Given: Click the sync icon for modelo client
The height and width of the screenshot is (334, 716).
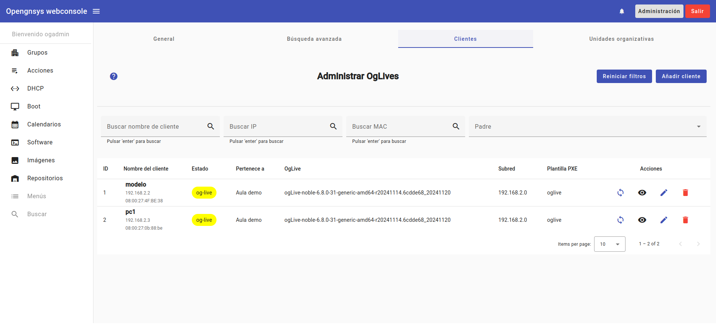Looking at the screenshot, I should coord(620,193).
